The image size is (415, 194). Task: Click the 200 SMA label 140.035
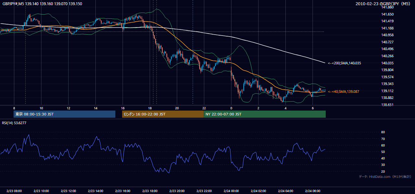pyautogui.click(x=345, y=63)
